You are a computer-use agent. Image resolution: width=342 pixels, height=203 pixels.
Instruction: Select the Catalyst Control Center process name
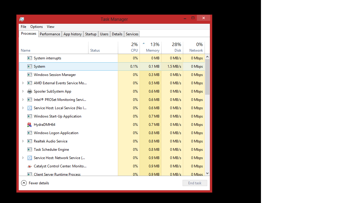point(60,166)
